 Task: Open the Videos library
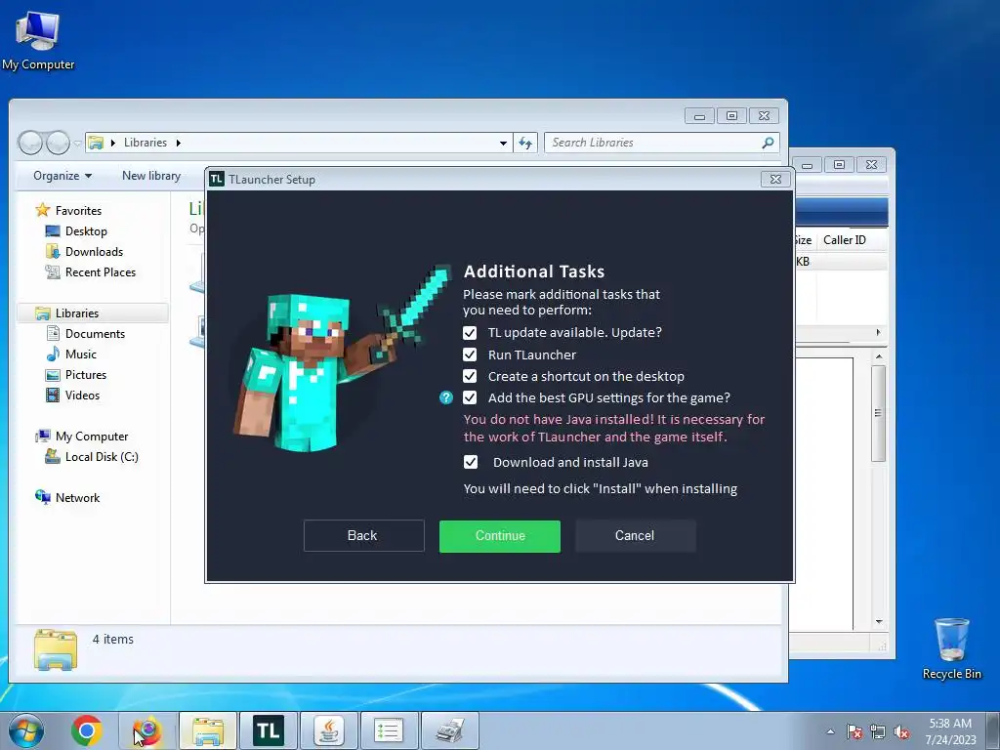(x=82, y=396)
